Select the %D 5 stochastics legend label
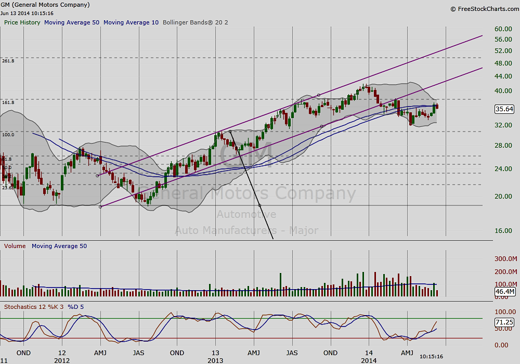This screenshot has width=520, height=364. (75, 307)
